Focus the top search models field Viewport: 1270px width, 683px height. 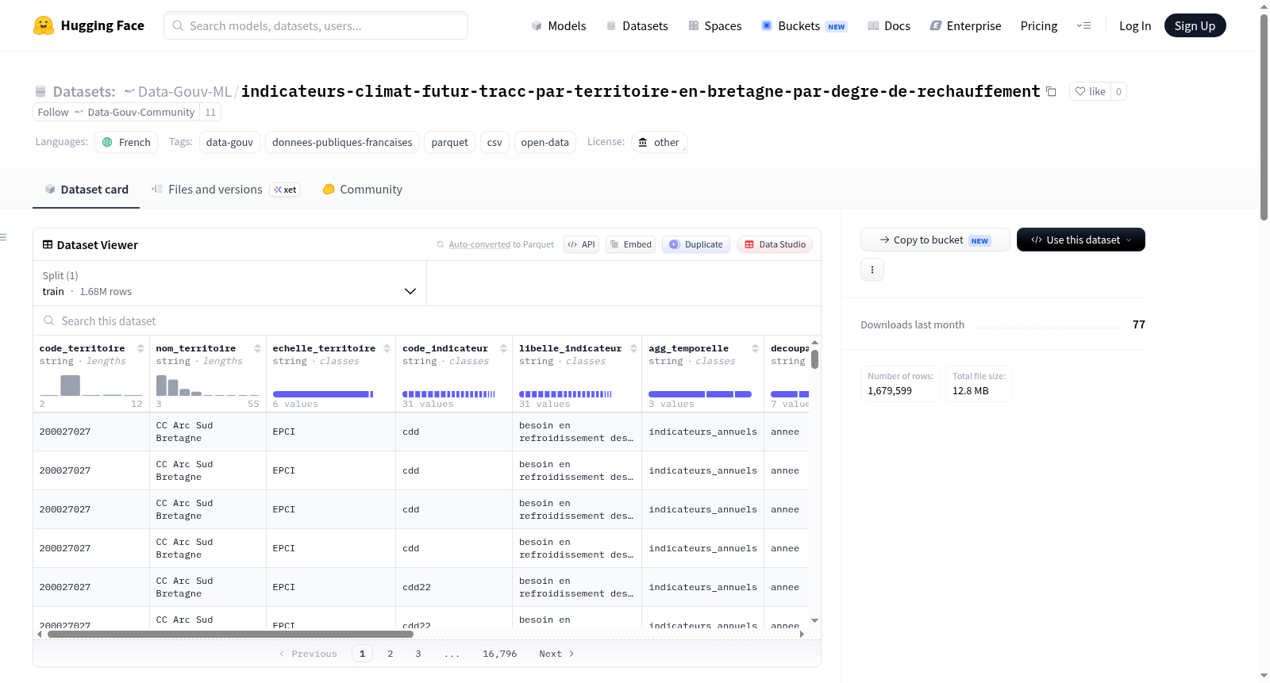316,25
